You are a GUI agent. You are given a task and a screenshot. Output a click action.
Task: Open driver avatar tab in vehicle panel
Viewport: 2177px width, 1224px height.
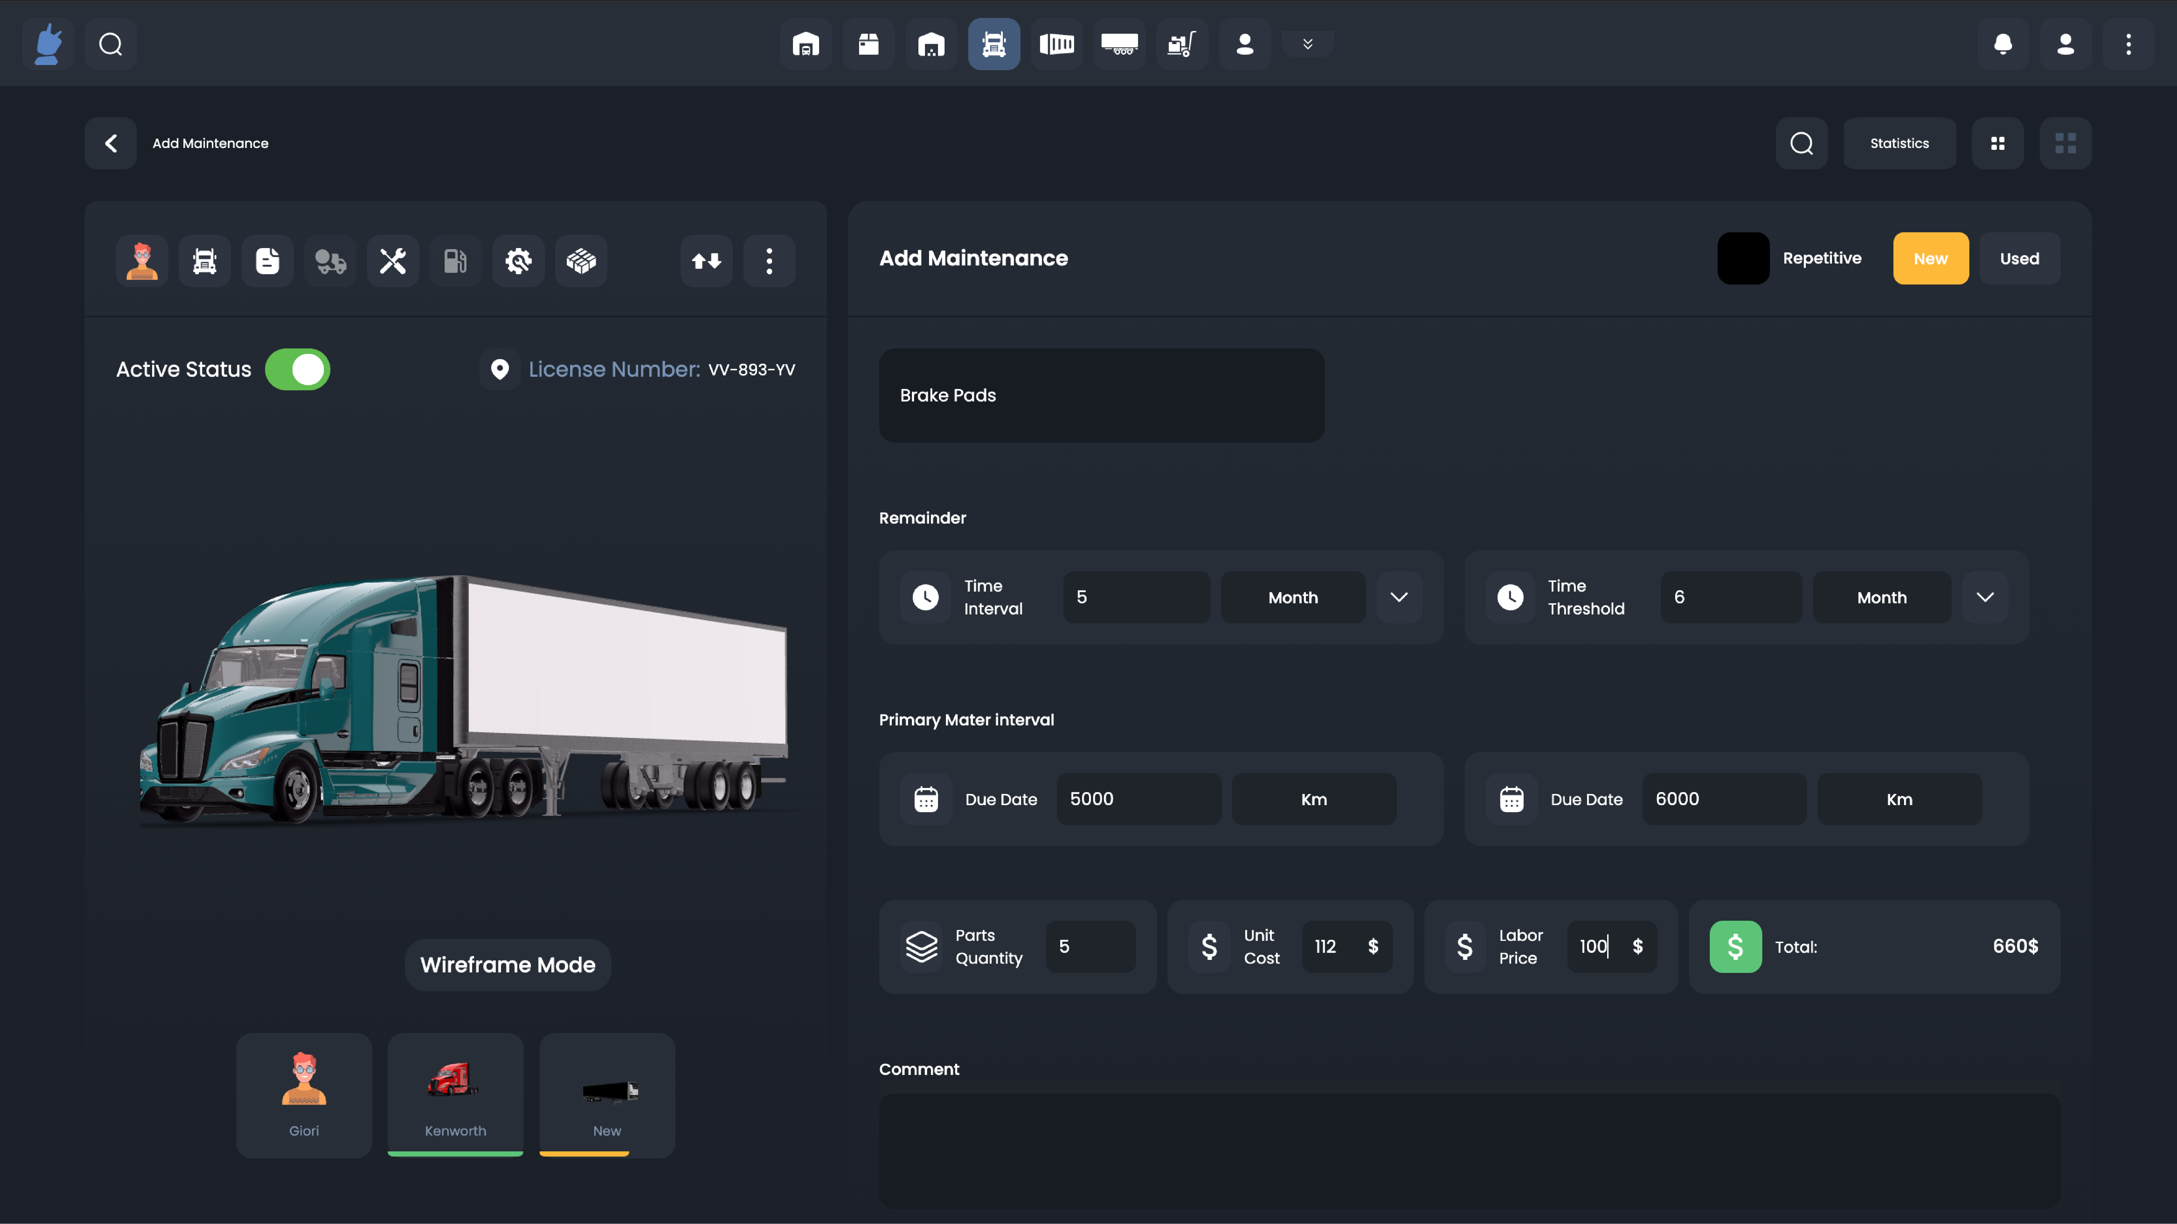tap(142, 261)
